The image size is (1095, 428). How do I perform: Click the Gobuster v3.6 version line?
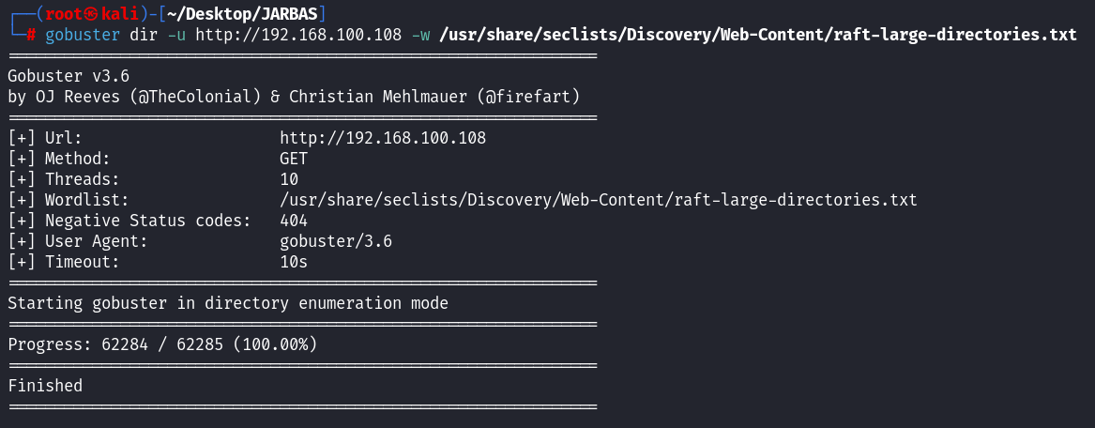(x=68, y=76)
